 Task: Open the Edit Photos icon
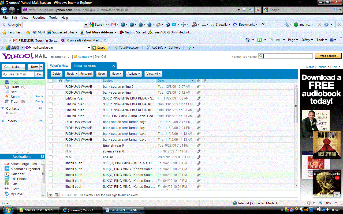coord(7,179)
